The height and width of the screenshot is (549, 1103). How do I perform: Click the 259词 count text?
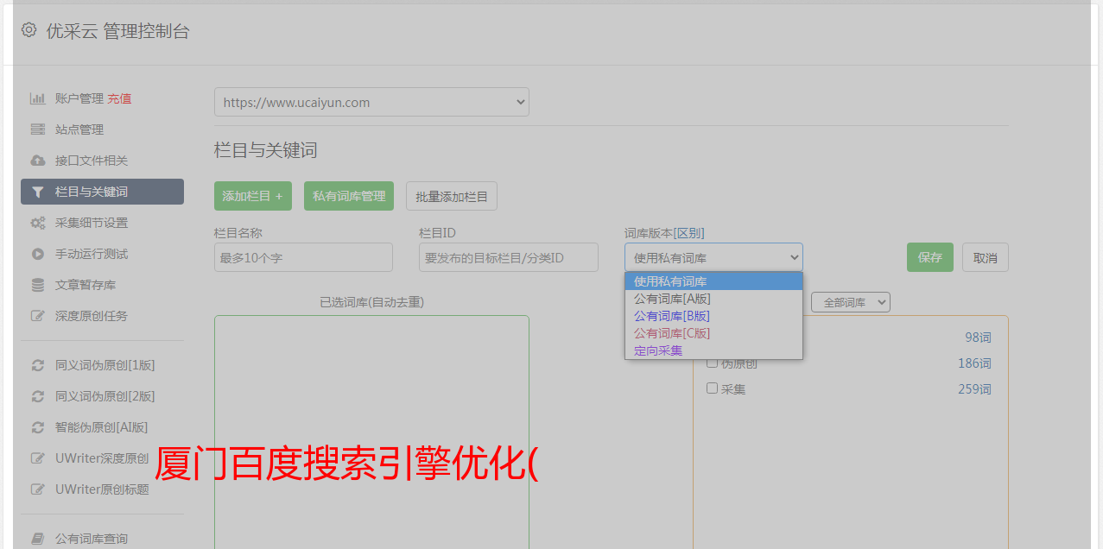pyautogui.click(x=974, y=389)
